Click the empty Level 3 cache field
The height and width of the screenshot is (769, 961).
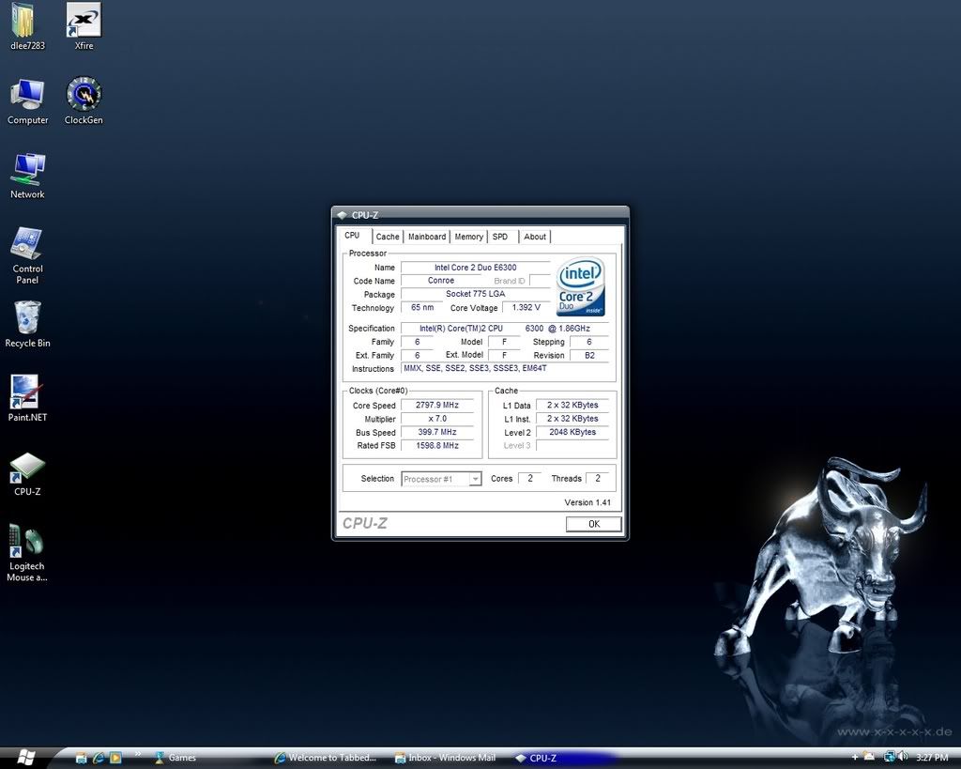pyautogui.click(x=572, y=445)
